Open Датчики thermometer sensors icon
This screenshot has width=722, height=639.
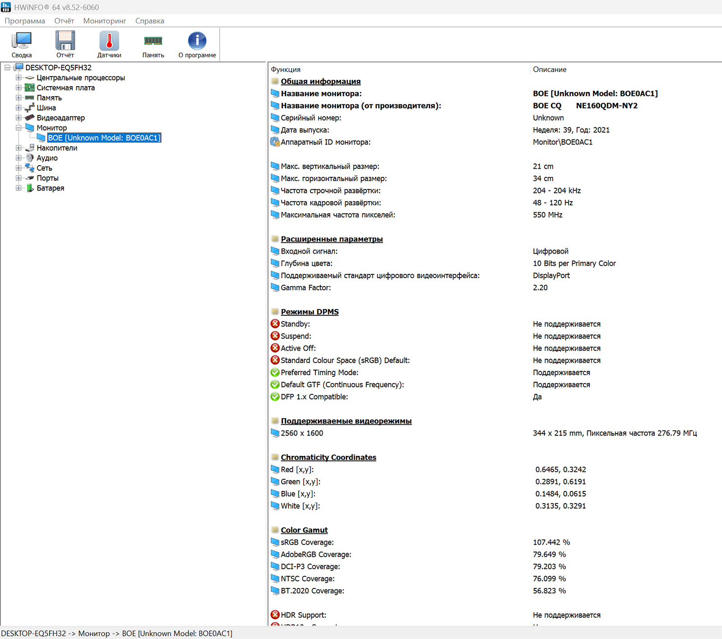[109, 41]
